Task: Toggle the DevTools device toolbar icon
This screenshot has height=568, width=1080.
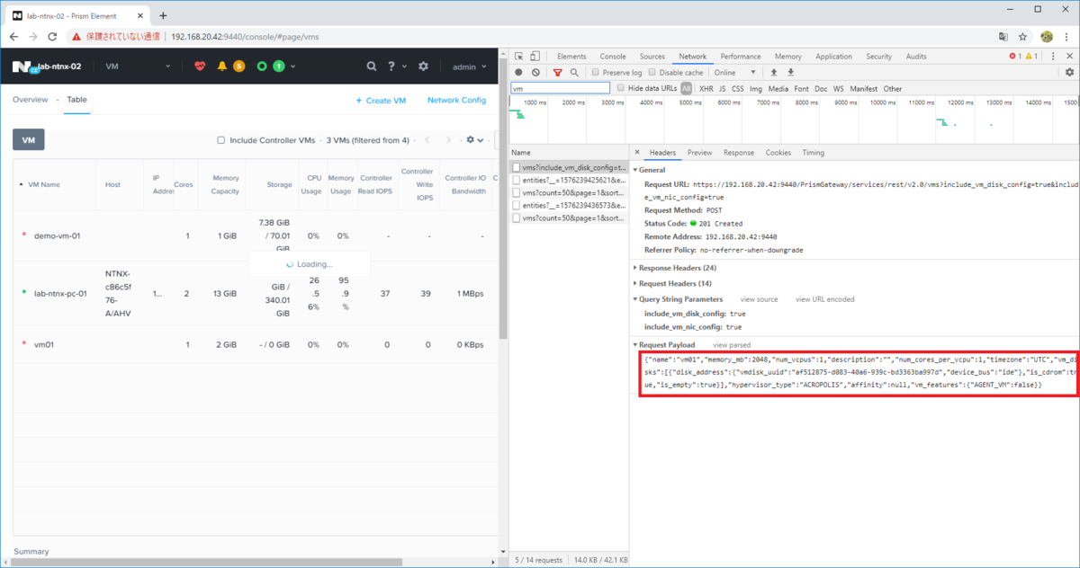Action: pos(534,57)
